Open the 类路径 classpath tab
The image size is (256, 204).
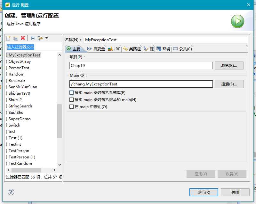[132, 49]
